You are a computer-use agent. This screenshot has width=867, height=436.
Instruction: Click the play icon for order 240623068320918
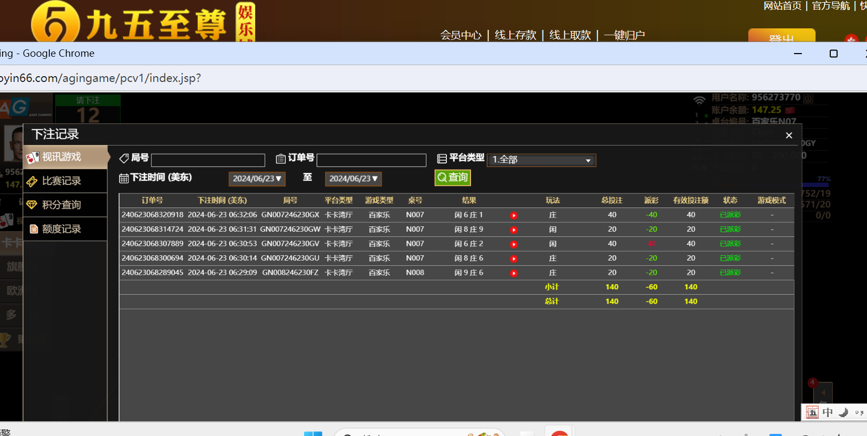(514, 215)
